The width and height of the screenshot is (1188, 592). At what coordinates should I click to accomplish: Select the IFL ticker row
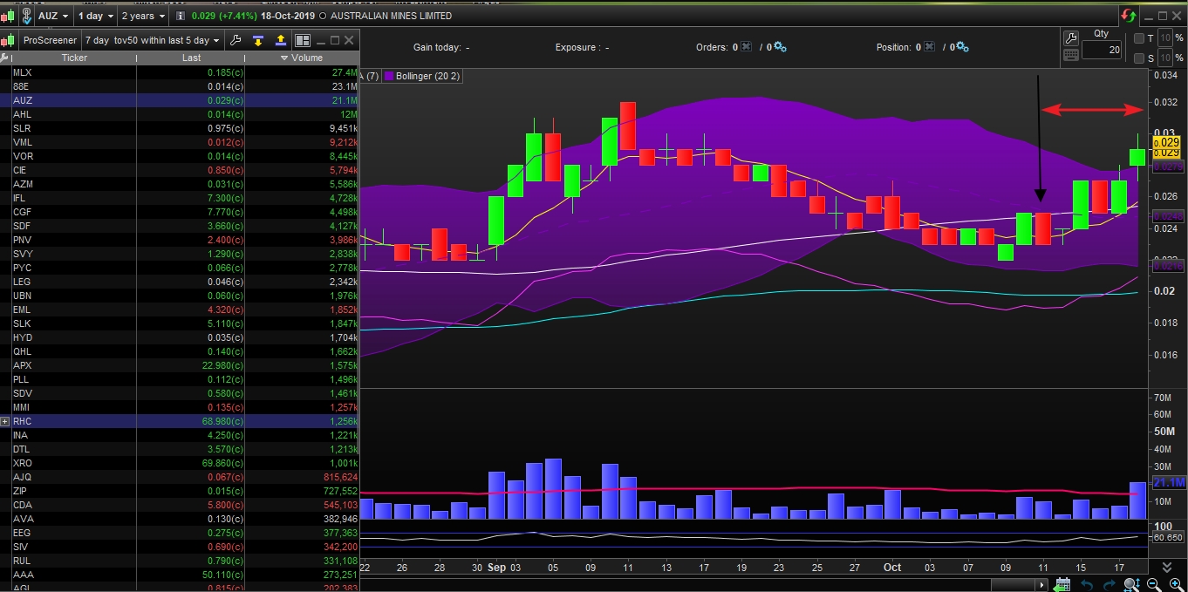click(180, 198)
